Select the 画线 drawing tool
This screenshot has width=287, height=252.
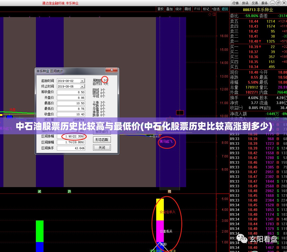[x=188, y=9]
